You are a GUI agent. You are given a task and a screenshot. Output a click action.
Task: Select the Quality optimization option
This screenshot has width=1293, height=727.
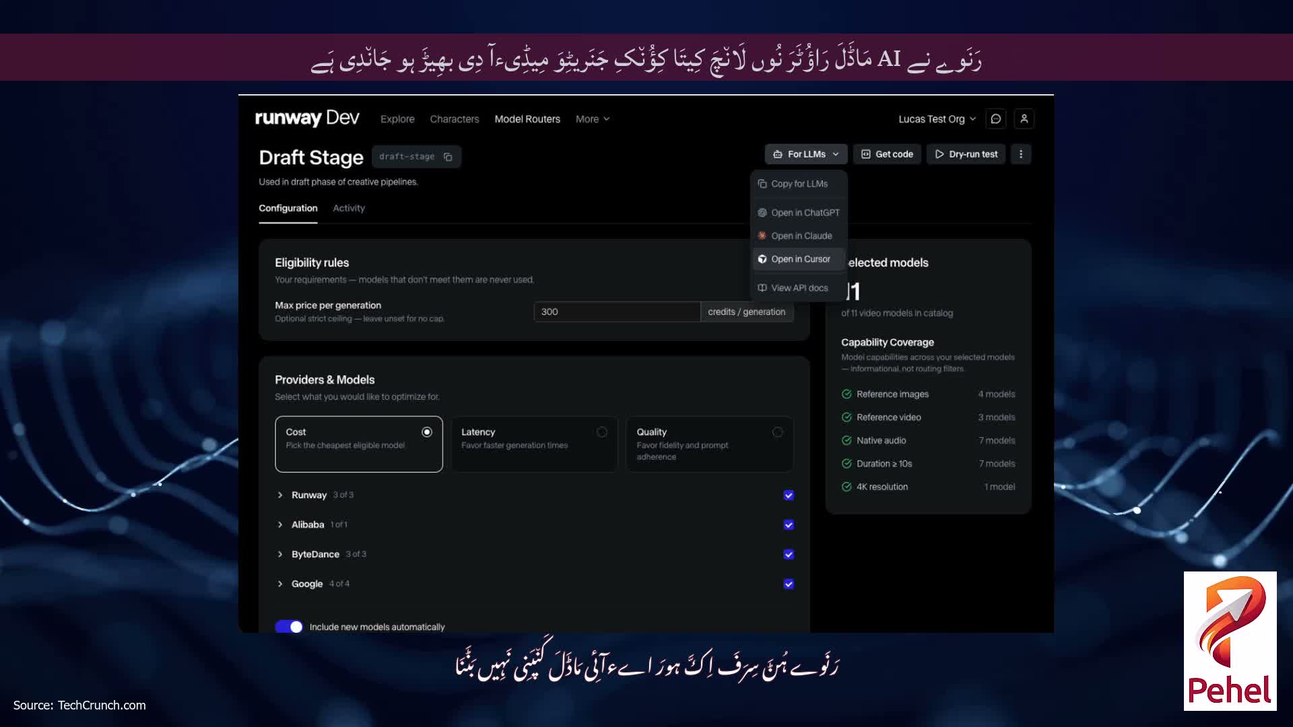coord(710,444)
